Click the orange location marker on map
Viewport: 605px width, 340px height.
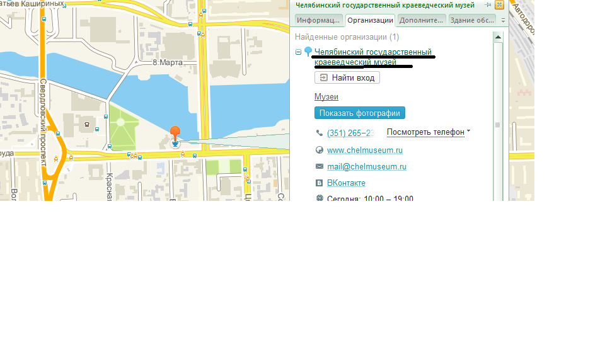[175, 132]
